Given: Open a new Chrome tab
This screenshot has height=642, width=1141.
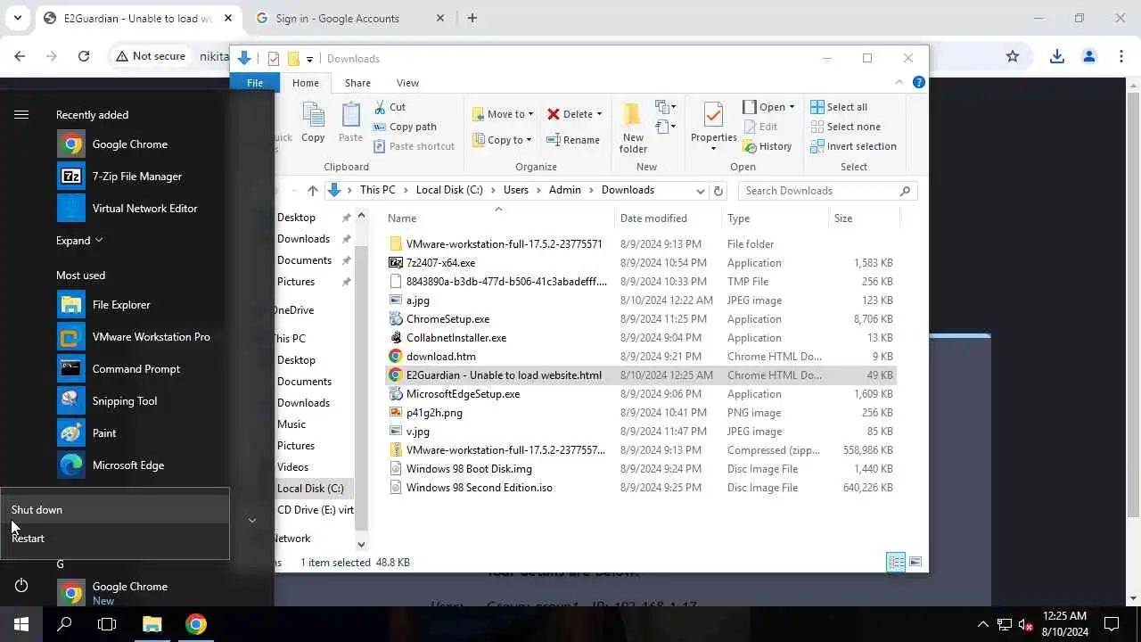Looking at the screenshot, I should pos(472,18).
